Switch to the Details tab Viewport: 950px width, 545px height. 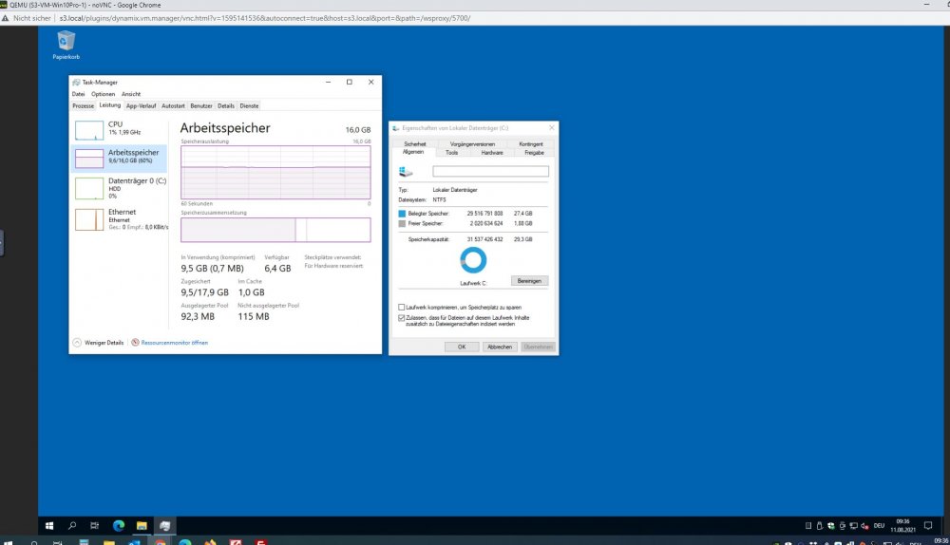pos(226,106)
